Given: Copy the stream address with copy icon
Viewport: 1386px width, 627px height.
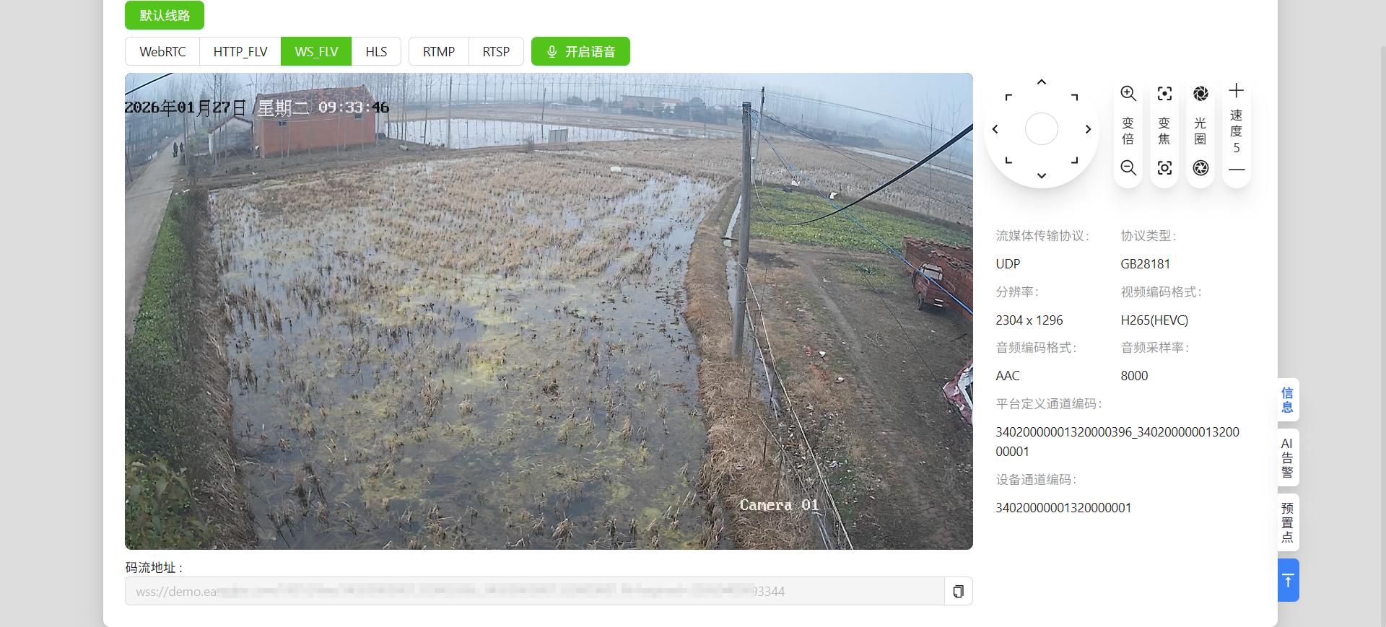Looking at the screenshot, I should click(x=958, y=592).
